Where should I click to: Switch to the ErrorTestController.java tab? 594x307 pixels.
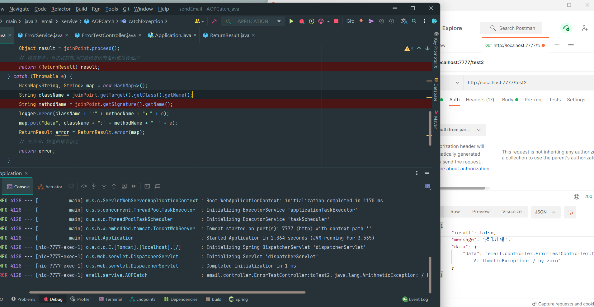(108, 35)
